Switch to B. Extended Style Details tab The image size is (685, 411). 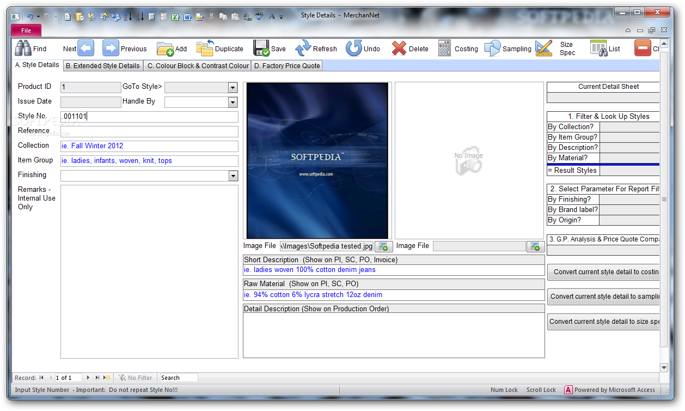pyautogui.click(x=103, y=65)
